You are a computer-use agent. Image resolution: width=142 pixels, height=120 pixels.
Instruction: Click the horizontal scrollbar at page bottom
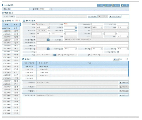[x=70, y=117]
